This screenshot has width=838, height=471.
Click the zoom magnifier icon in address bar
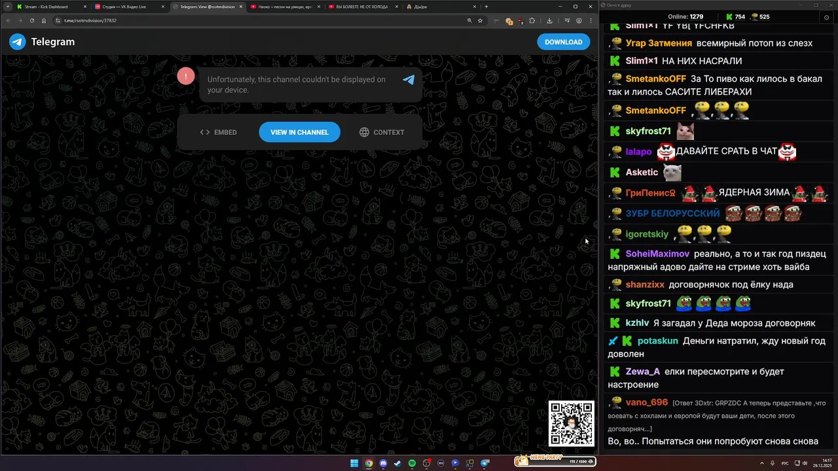(x=469, y=20)
